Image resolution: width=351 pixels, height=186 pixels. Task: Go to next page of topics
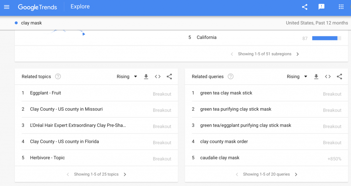[125, 174]
